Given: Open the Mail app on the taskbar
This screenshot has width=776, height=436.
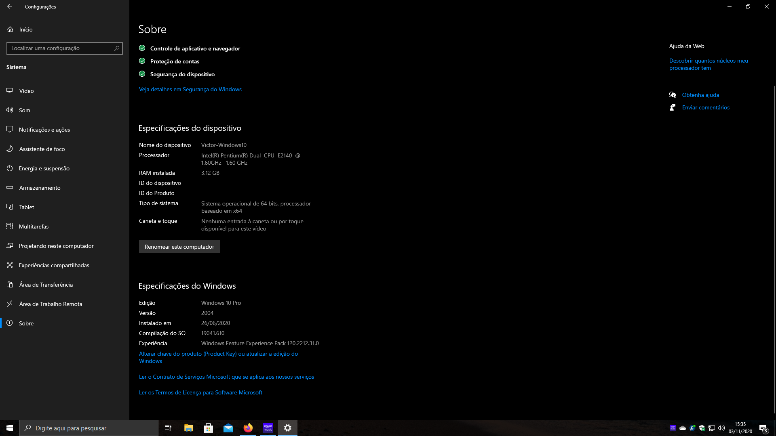Looking at the screenshot, I should pos(228,428).
